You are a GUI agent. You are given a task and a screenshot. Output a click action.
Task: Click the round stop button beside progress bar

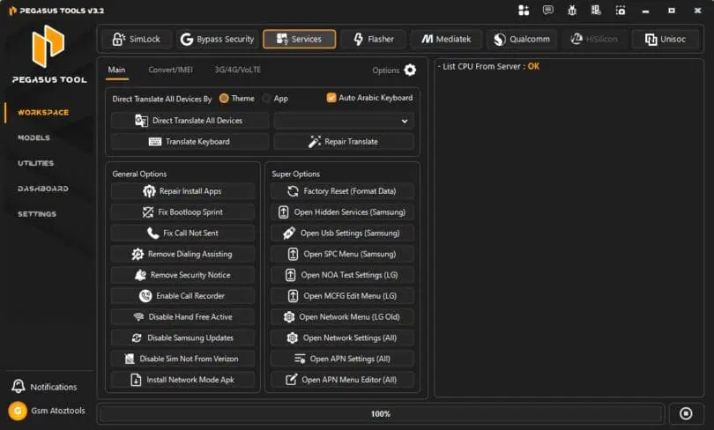click(686, 413)
